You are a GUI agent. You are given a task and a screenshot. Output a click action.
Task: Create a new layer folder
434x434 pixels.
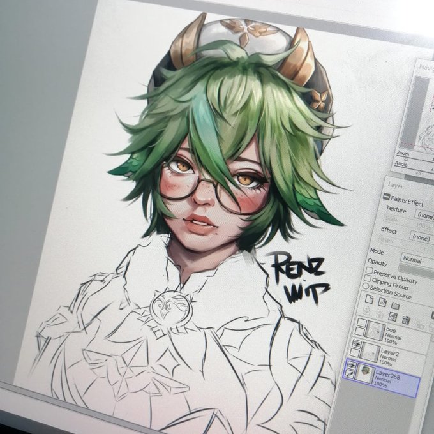[x=395, y=305]
